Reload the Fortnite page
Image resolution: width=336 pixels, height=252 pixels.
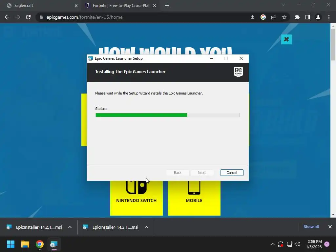pos(28,17)
